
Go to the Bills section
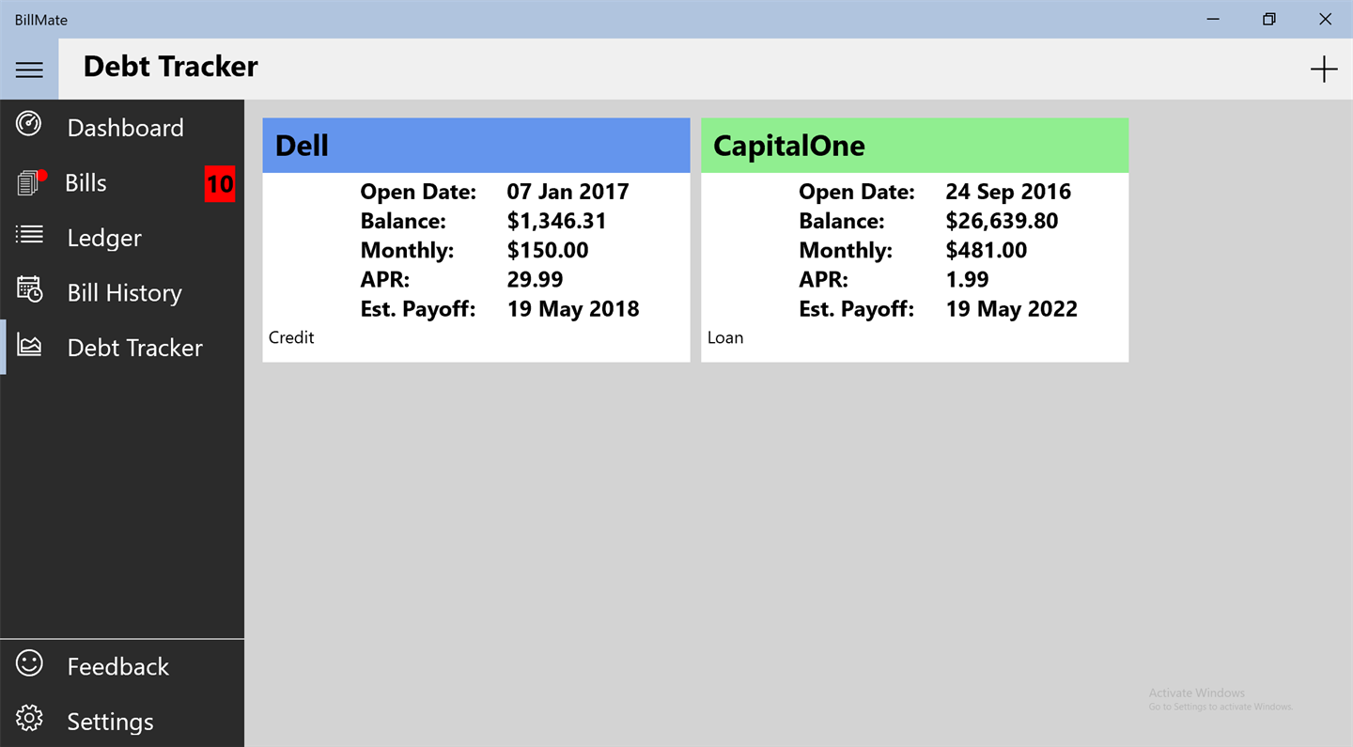pyautogui.click(x=122, y=182)
